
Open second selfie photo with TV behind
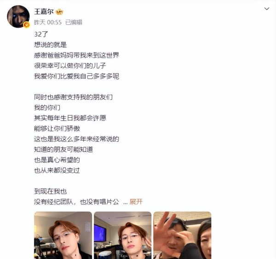[122, 235]
